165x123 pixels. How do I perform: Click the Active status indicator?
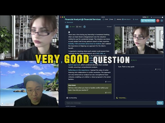point(145,17)
